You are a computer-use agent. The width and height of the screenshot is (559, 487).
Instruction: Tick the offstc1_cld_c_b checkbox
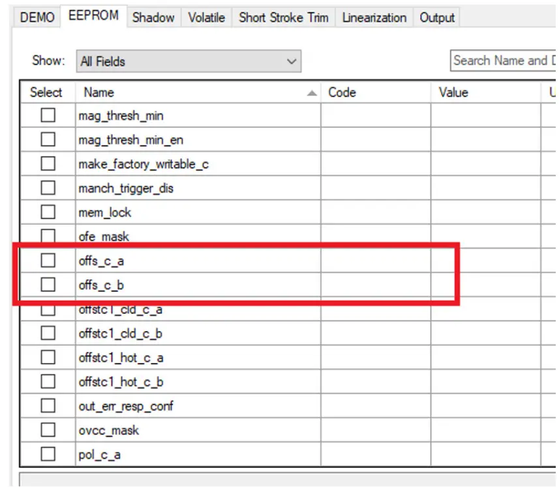pos(48,333)
